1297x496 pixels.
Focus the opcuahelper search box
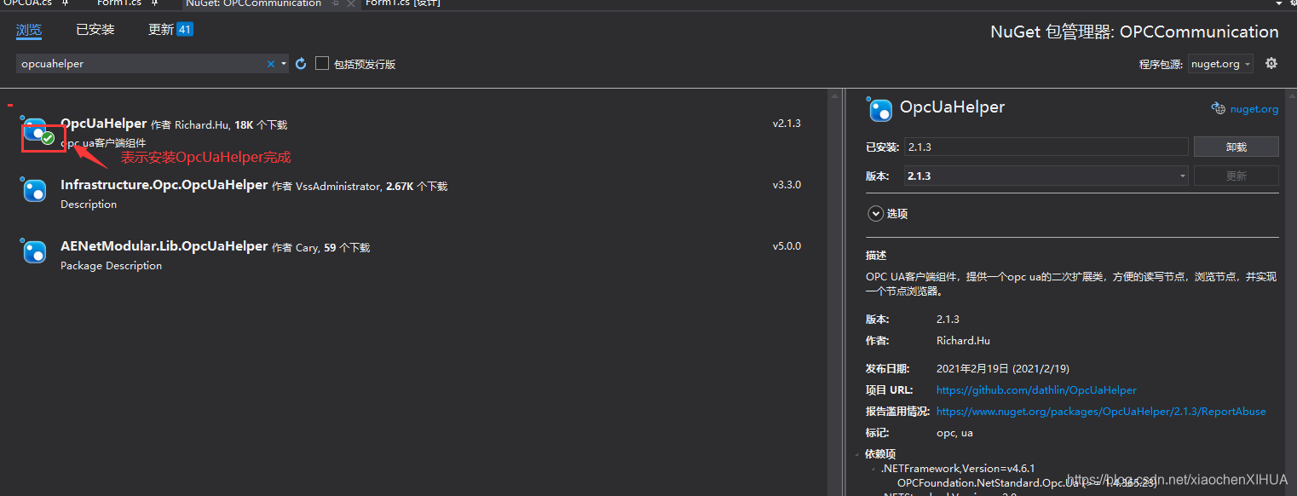tap(141, 64)
